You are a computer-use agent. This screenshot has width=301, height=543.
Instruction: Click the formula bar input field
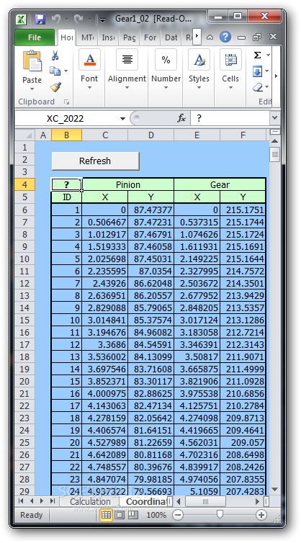point(230,118)
